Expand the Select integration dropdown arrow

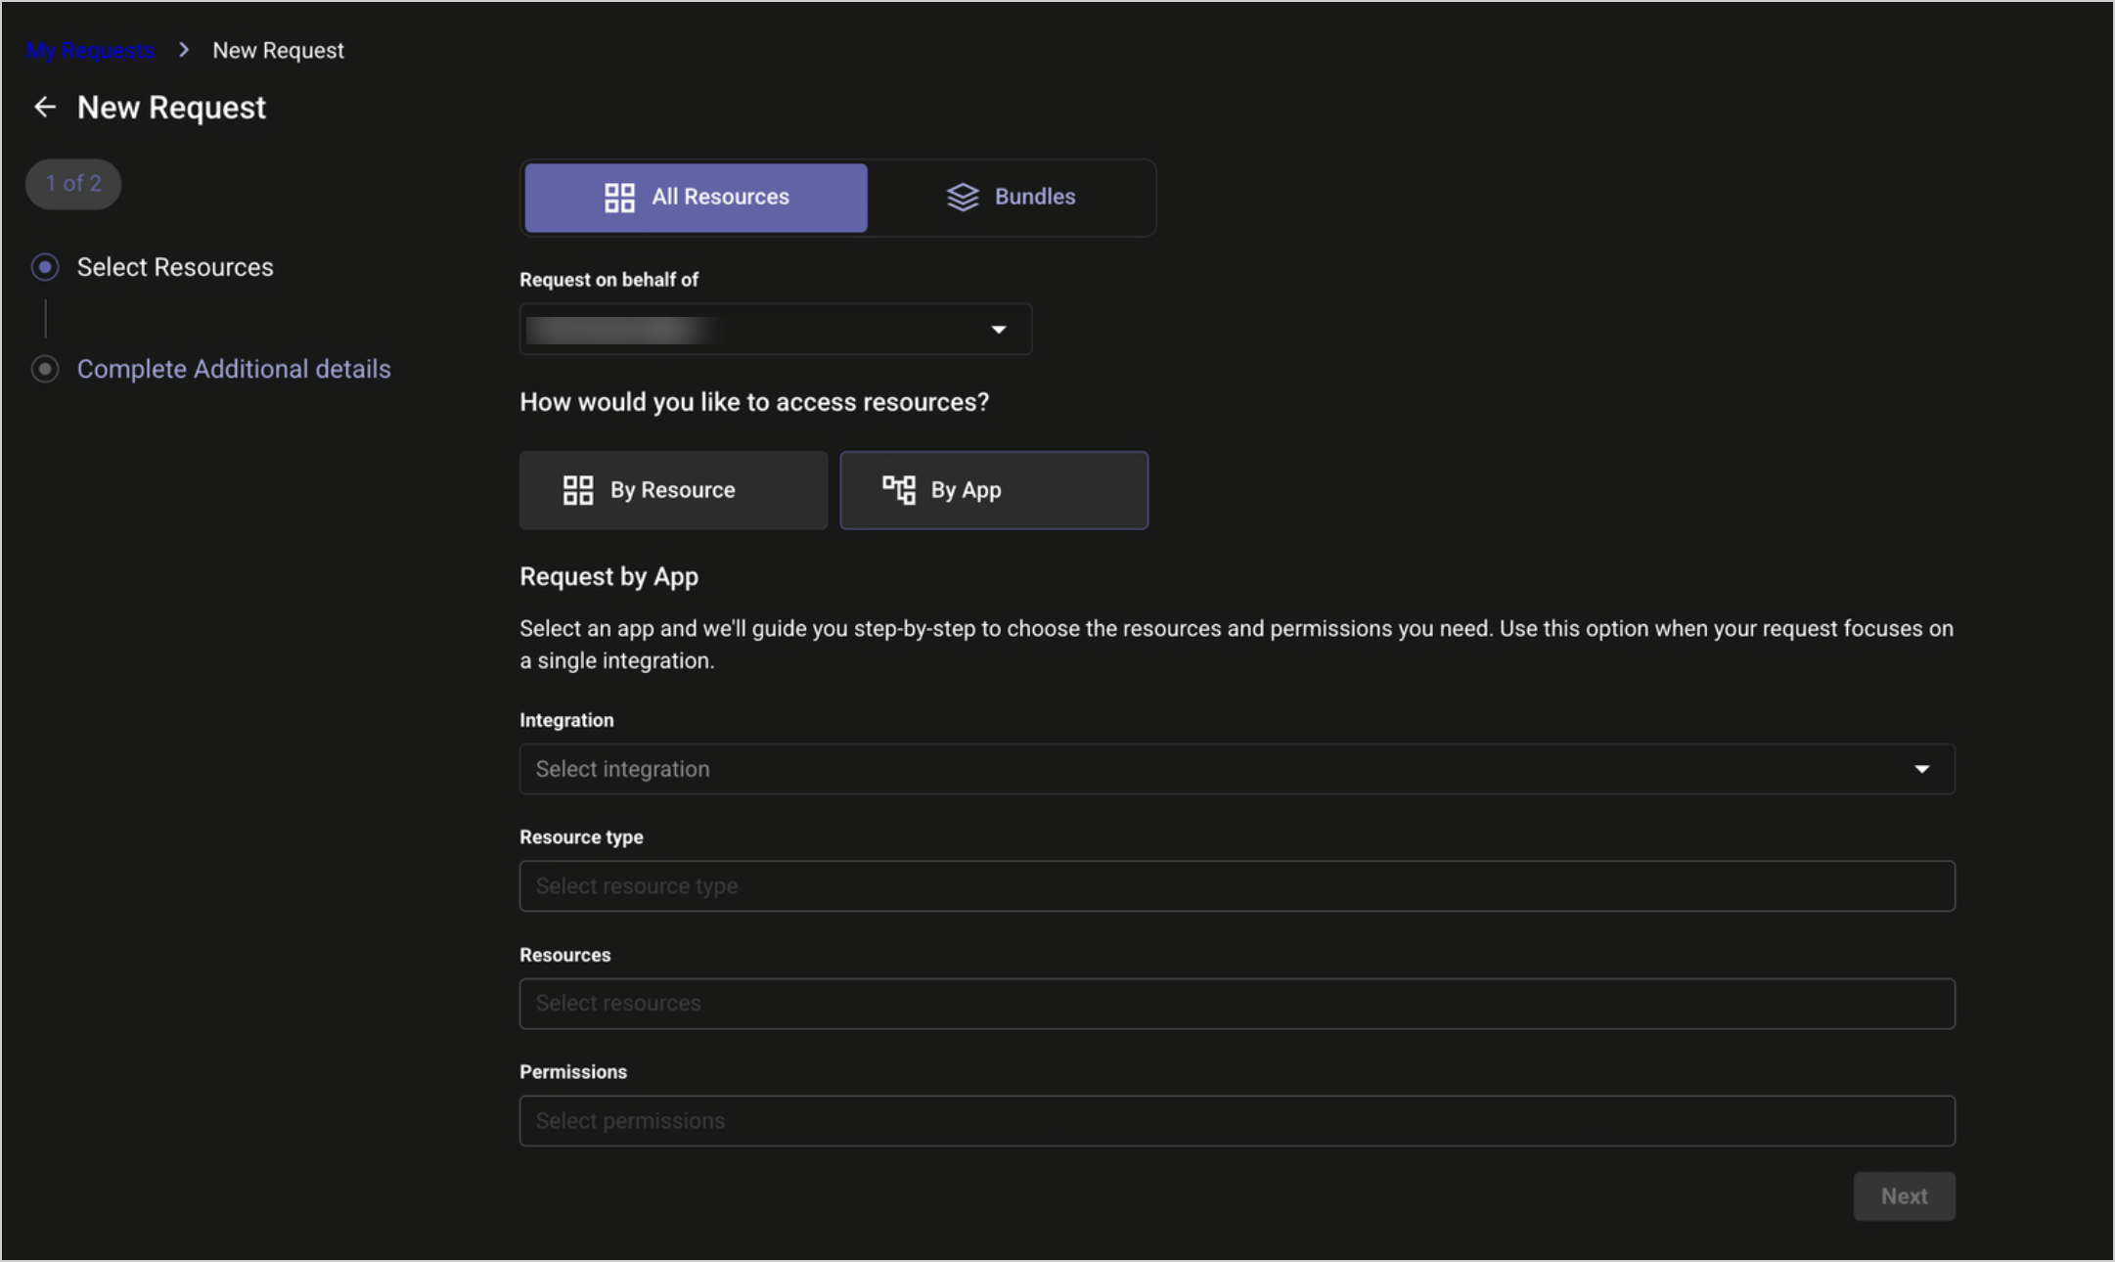click(x=1921, y=769)
